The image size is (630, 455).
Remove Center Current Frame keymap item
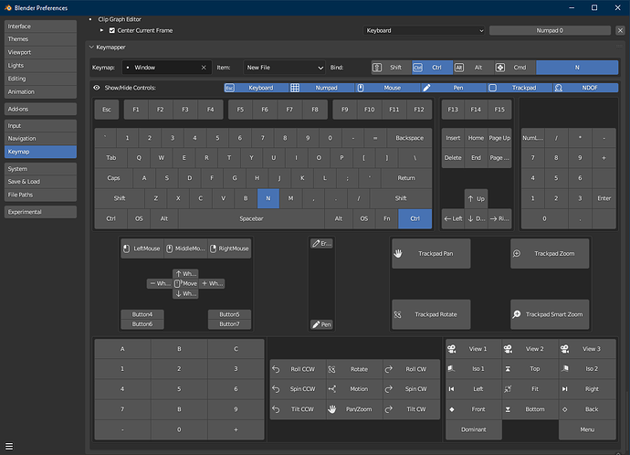(x=620, y=30)
